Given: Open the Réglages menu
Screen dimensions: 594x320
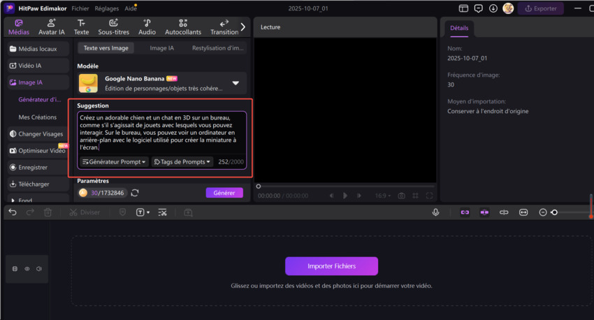Looking at the screenshot, I should point(106,8).
